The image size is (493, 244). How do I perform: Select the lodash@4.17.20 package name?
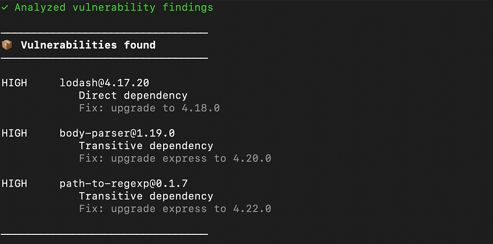(x=104, y=83)
